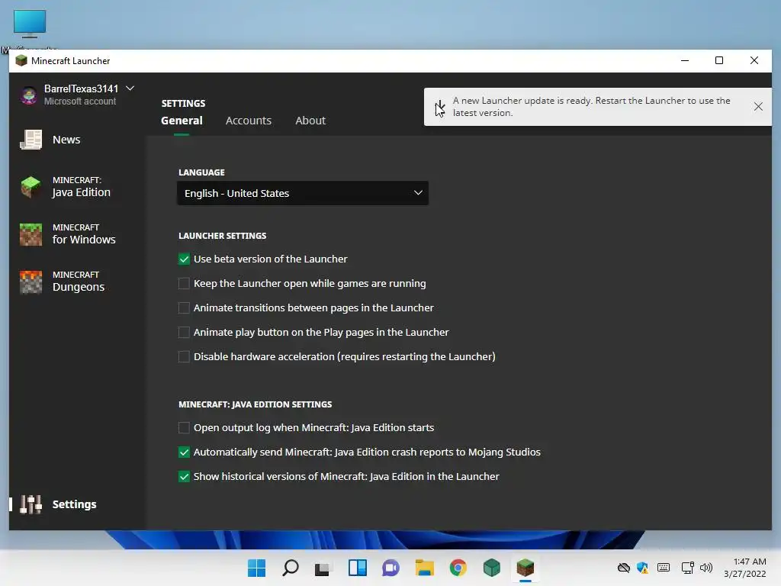The image size is (781, 586).
Task: Uncheck Use beta version of the Launcher
Action: 184,259
